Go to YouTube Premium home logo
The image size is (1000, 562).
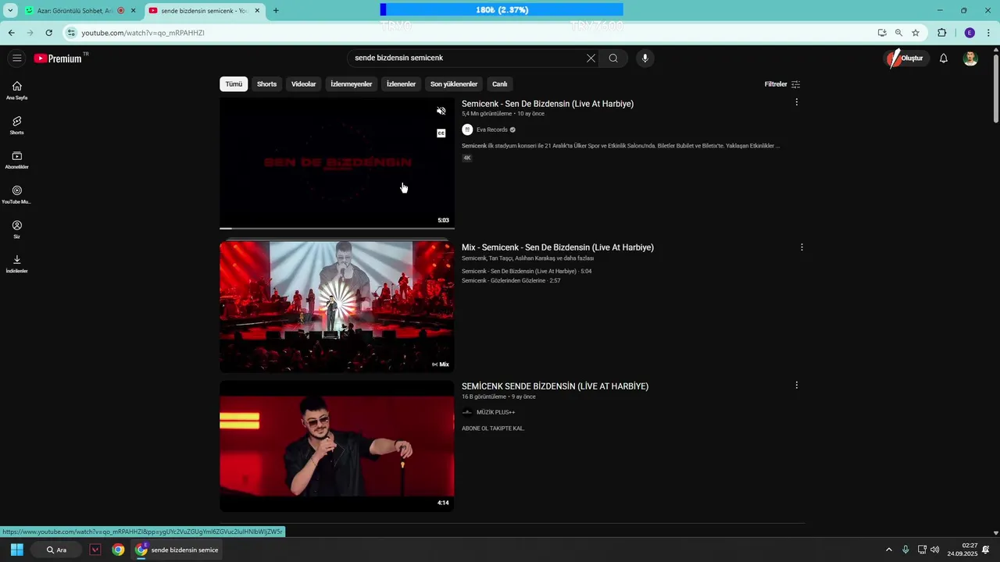click(59, 58)
